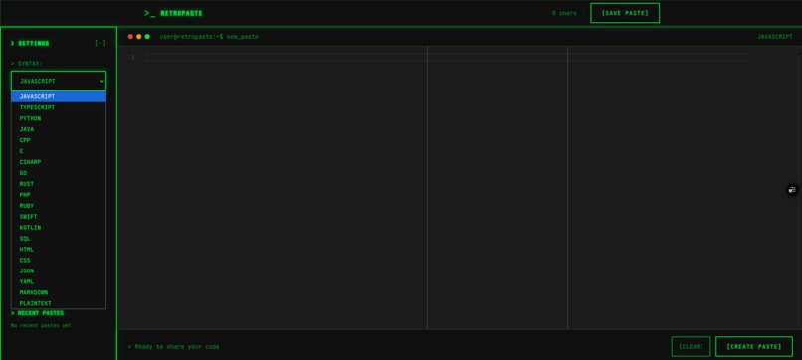Image resolution: width=802 pixels, height=360 pixels.
Task: Select CSHARP in the syntax list
Action: tap(59, 162)
